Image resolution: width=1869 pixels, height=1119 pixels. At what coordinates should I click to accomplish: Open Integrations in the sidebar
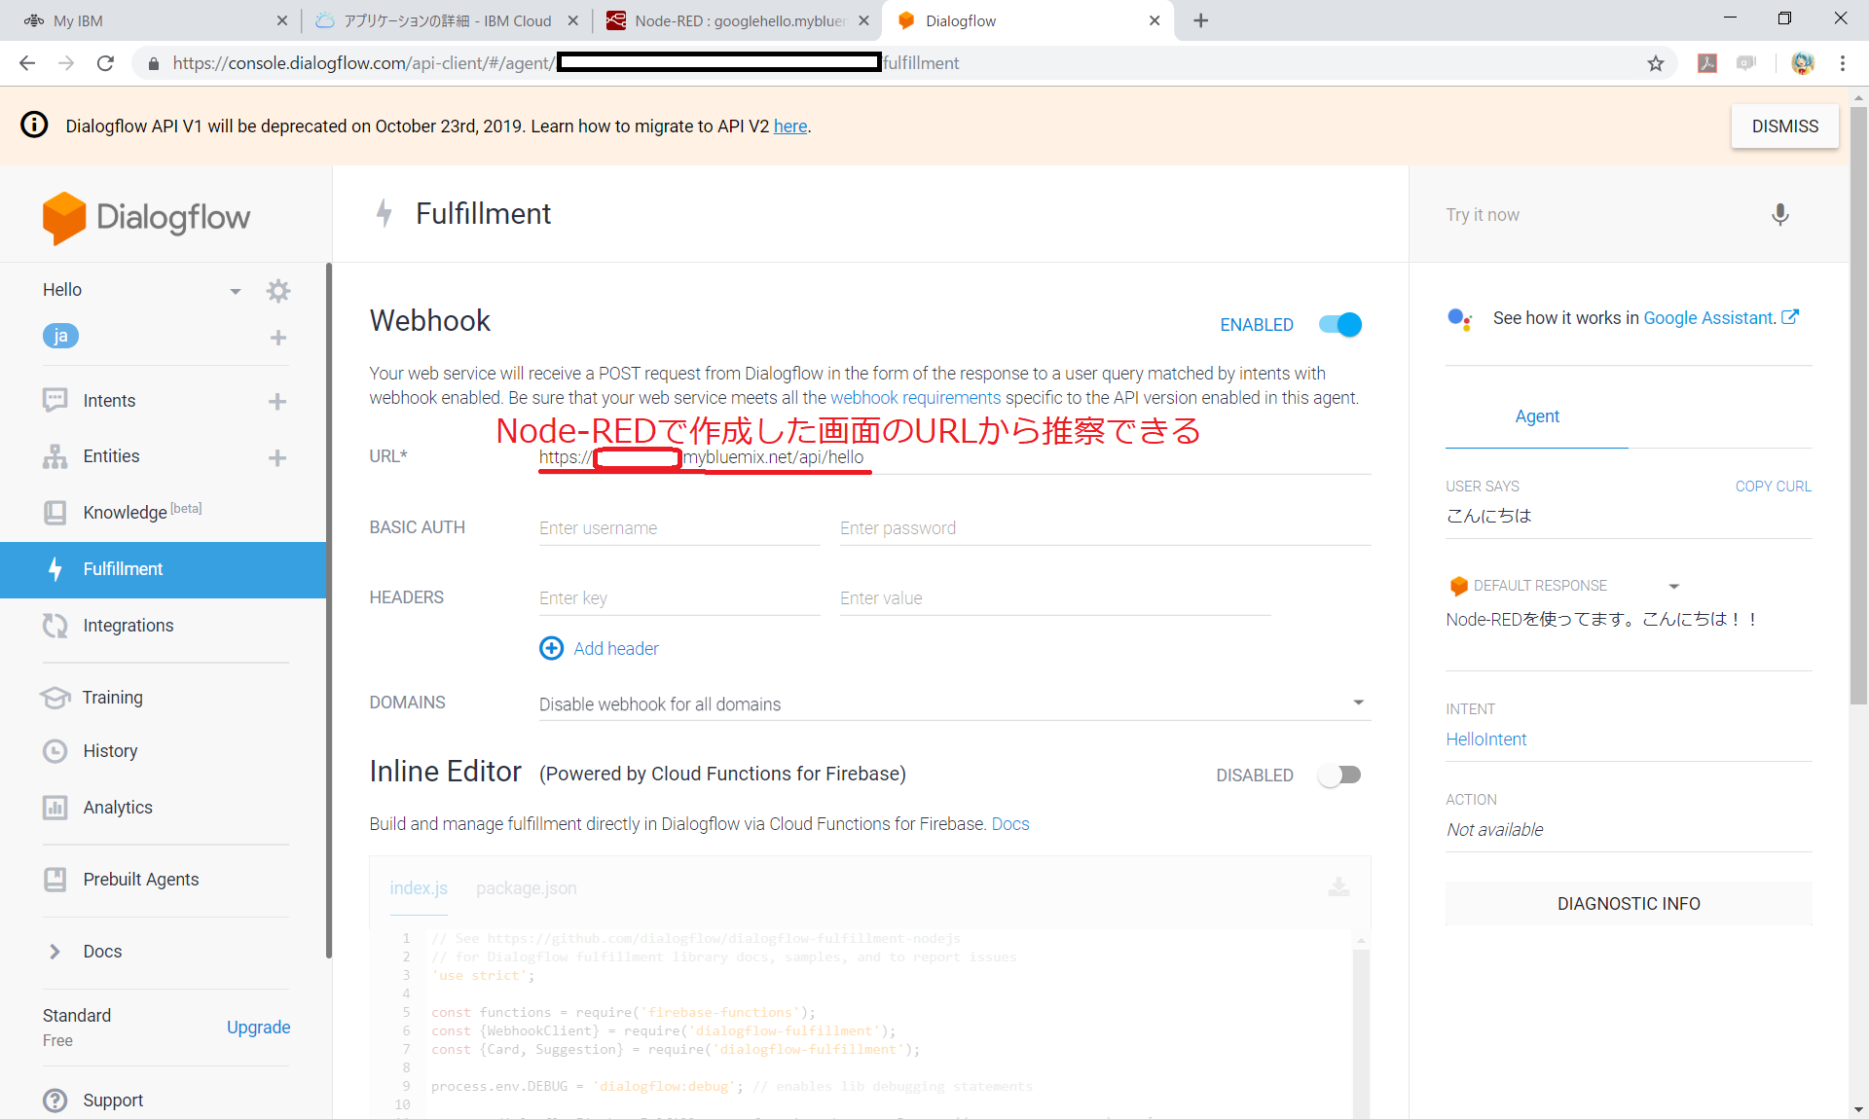[x=128, y=626]
